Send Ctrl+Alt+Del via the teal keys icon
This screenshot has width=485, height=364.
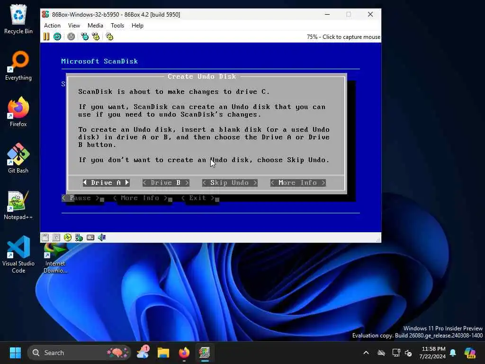click(85, 36)
